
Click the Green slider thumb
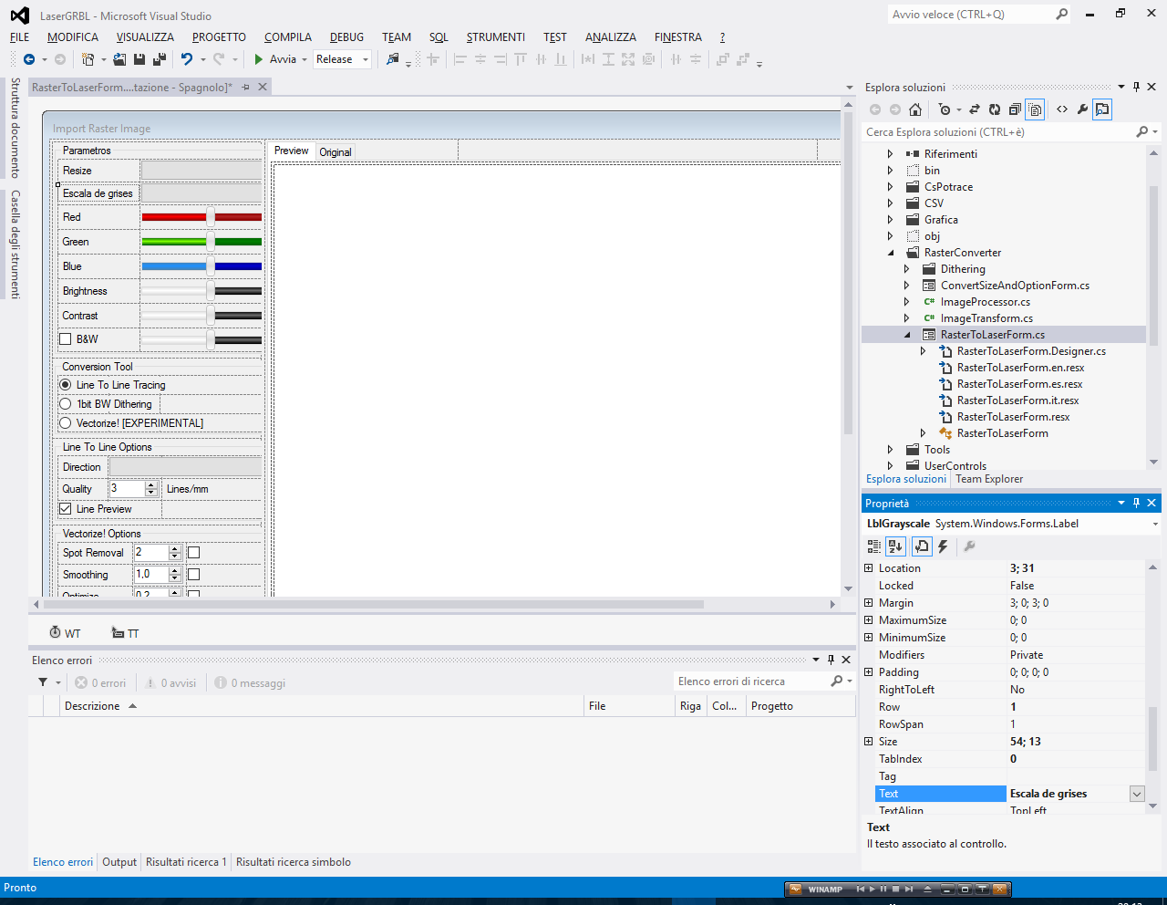tap(211, 241)
